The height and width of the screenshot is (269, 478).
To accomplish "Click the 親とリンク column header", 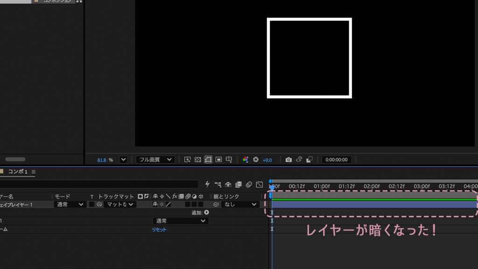I will tap(226, 197).
